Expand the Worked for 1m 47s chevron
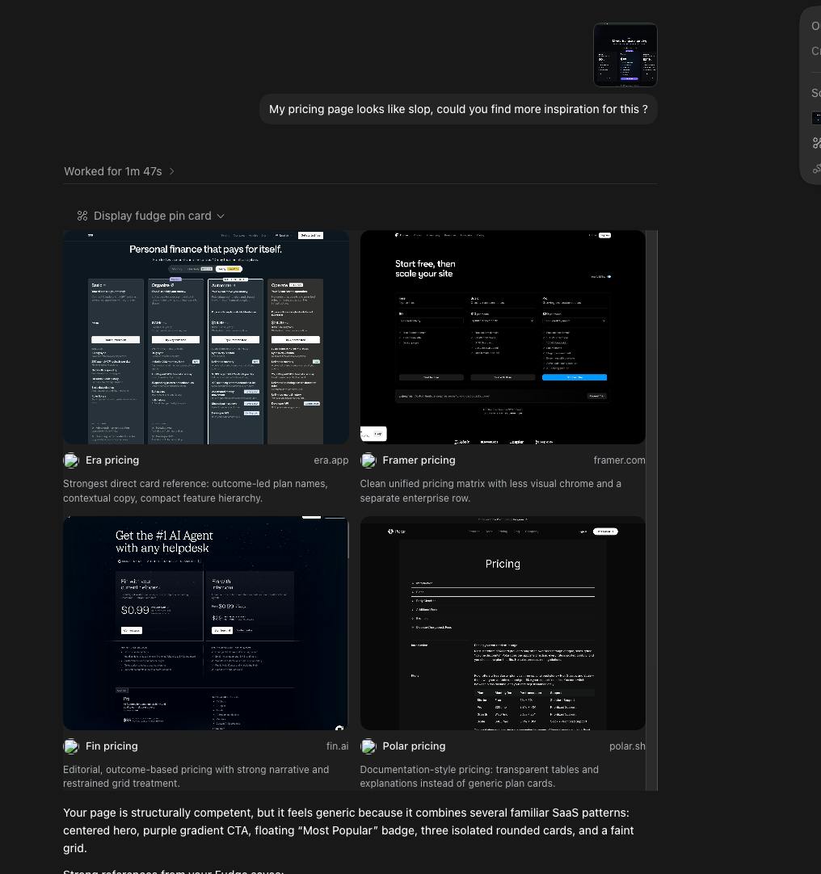The image size is (821, 874). (172, 171)
